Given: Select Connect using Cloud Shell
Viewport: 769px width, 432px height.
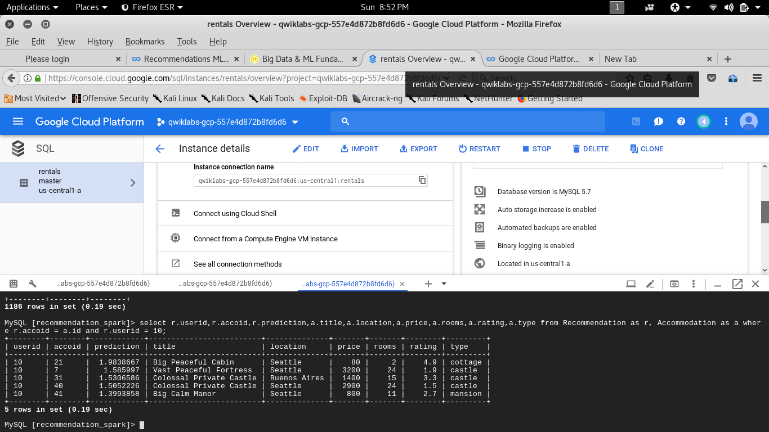Looking at the screenshot, I should pyautogui.click(x=235, y=214).
